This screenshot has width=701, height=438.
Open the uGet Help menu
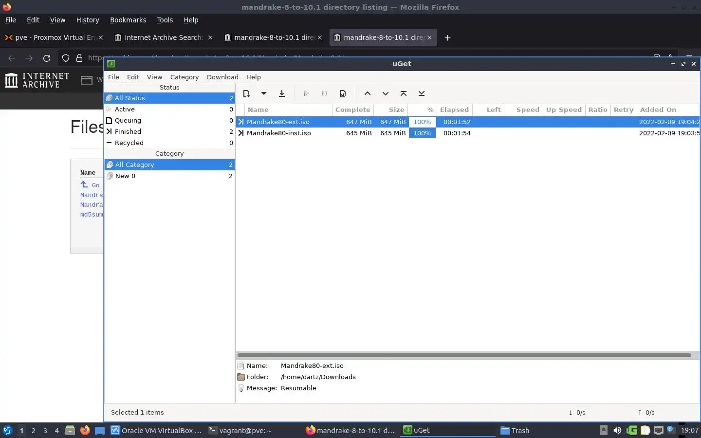coord(254,77)
